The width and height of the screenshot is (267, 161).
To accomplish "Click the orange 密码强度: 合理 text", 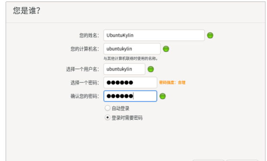I will pos(172,82).
